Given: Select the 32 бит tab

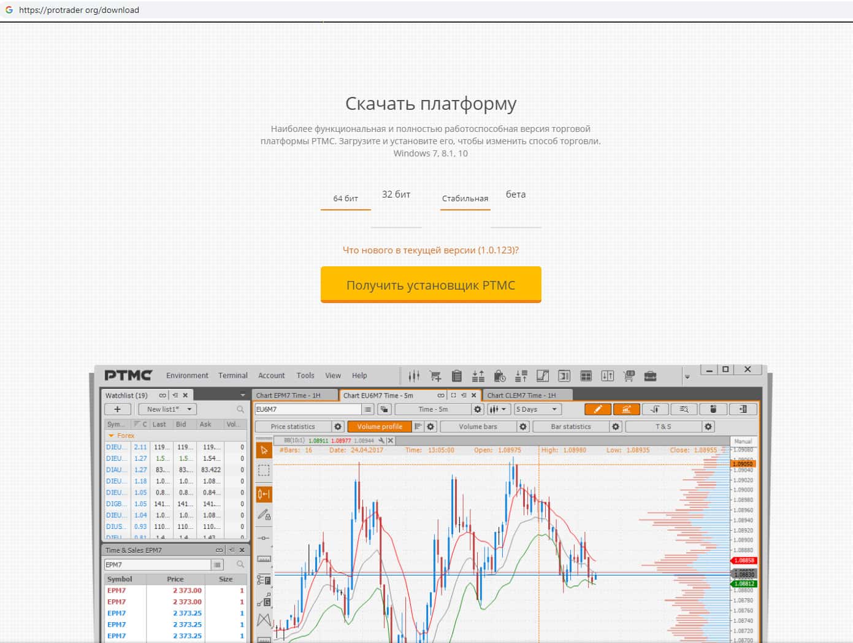Looking at the screenshot, I should pos(396,194).
